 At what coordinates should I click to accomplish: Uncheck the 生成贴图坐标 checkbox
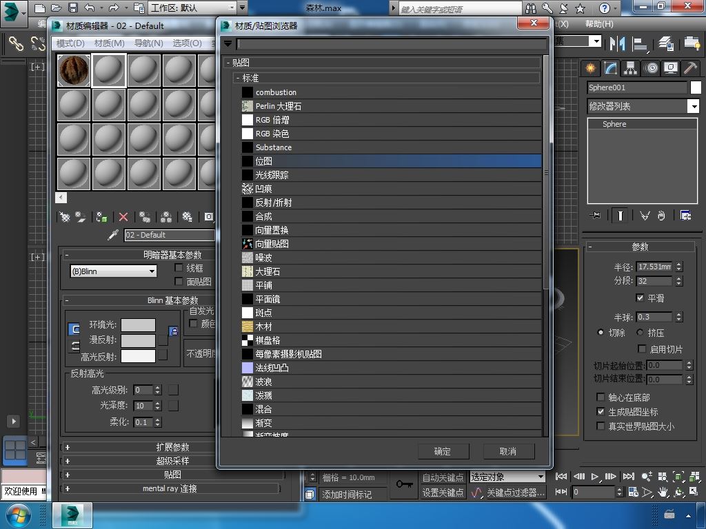point(601,412)
